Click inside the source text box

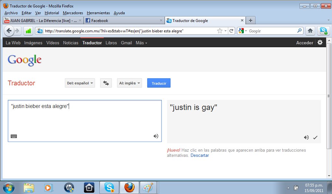(x=85, y=121)
